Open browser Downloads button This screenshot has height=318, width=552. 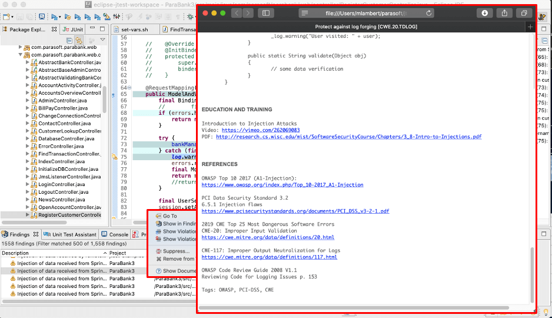[485, 13]
